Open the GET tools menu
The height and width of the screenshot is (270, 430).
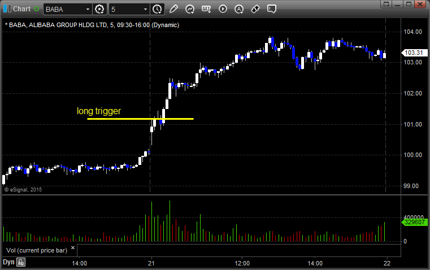tap(206, 9)
